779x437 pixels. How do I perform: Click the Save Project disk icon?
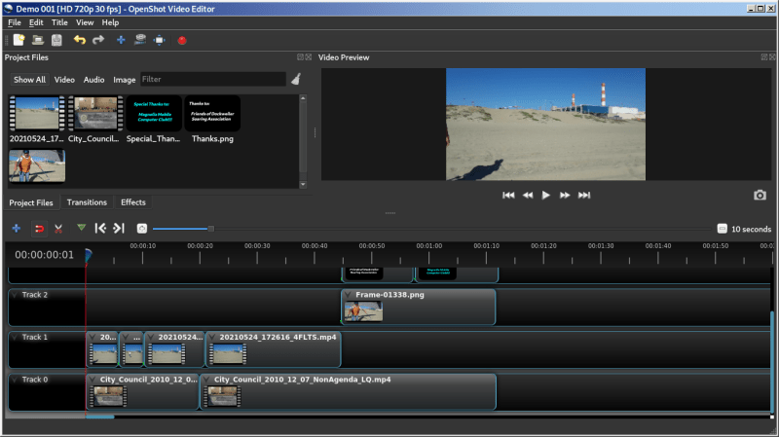(x=56, y=40)
